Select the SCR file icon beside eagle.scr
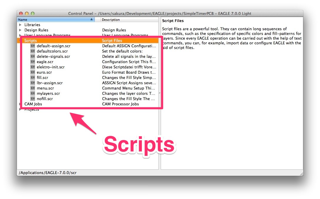The width and height of the screenshot is (320, 199). point(33,62)
